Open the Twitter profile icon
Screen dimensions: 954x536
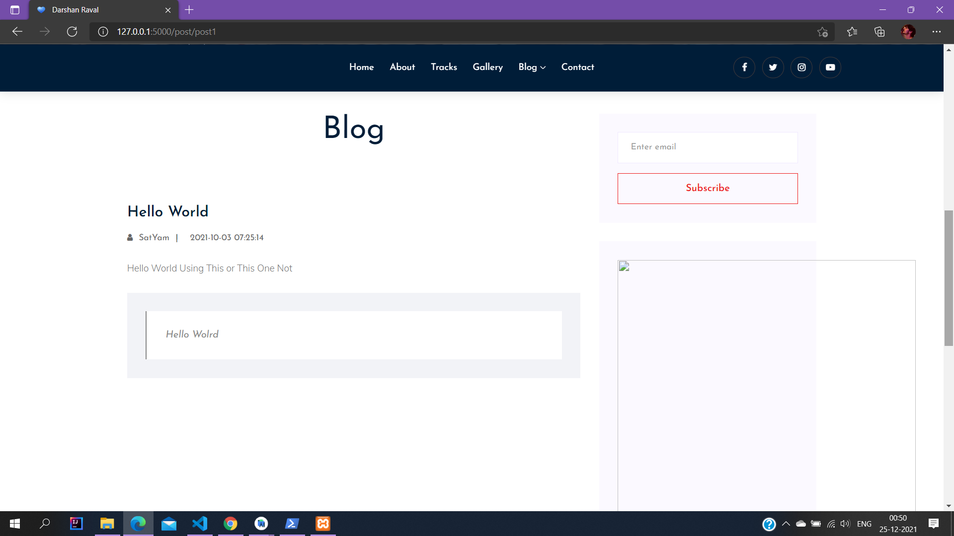click(773, 67)
